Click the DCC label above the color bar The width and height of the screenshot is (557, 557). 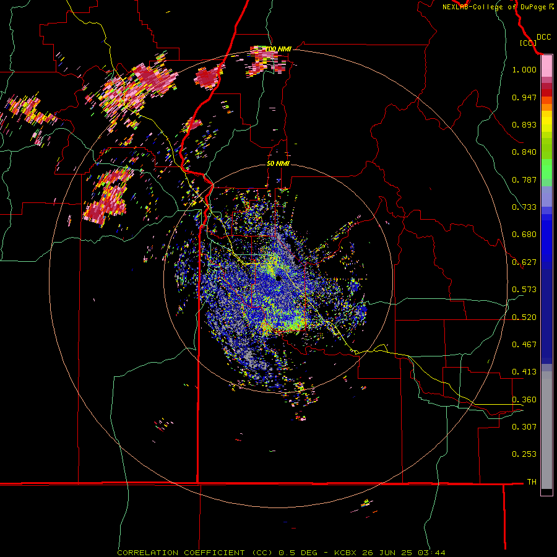pyautogui.click(x=543, y=37)
